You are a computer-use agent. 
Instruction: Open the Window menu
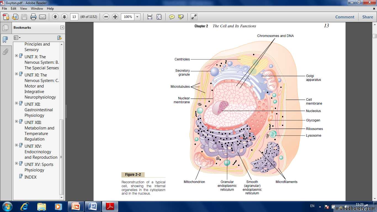(x=37, y=9)
